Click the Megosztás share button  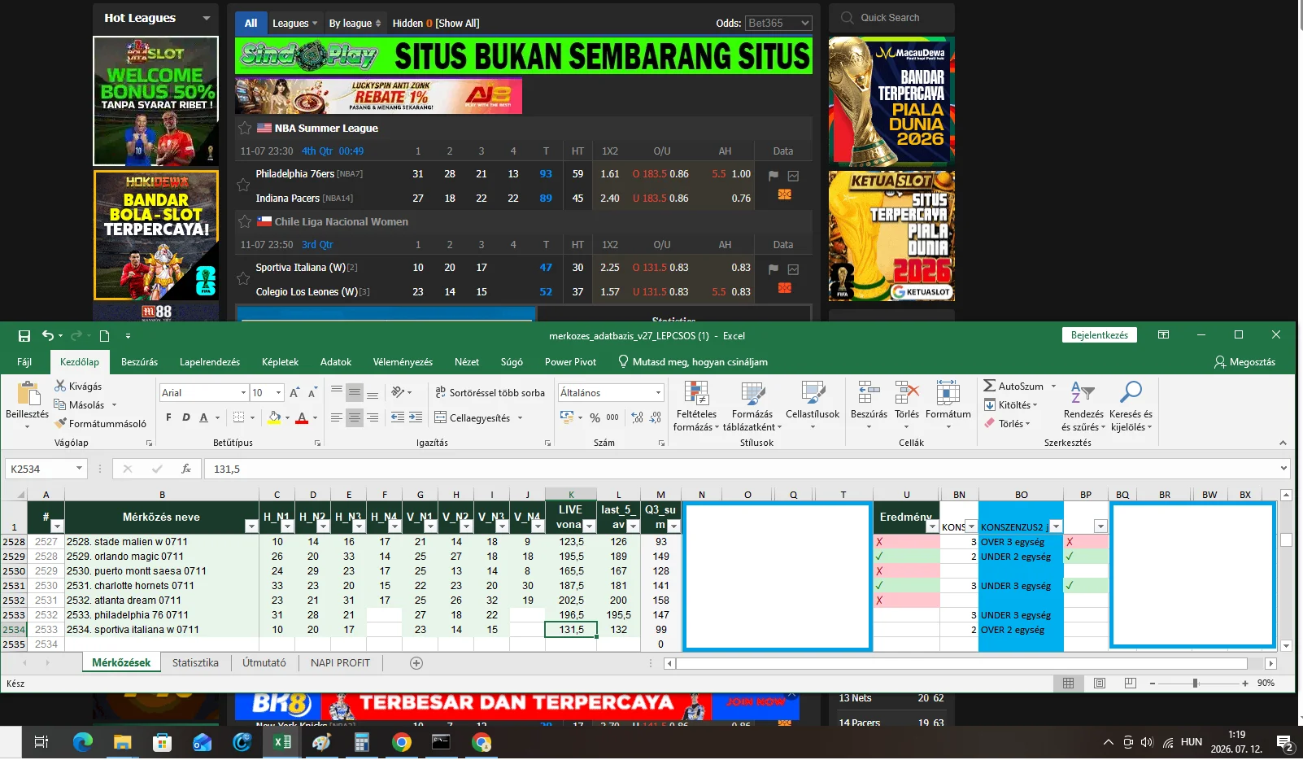pyautogui.click(x=1244, y=362)
